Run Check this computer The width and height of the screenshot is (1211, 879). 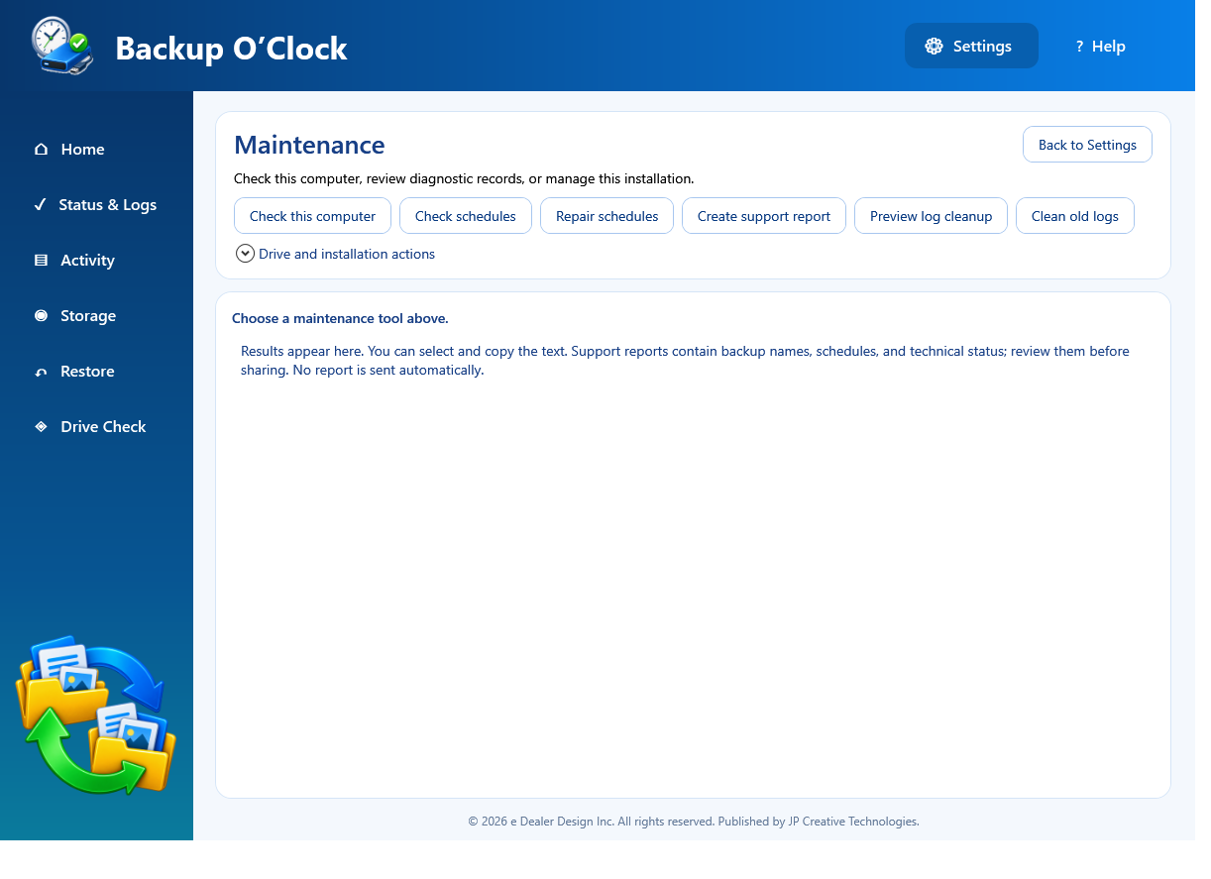coord(312,216)
